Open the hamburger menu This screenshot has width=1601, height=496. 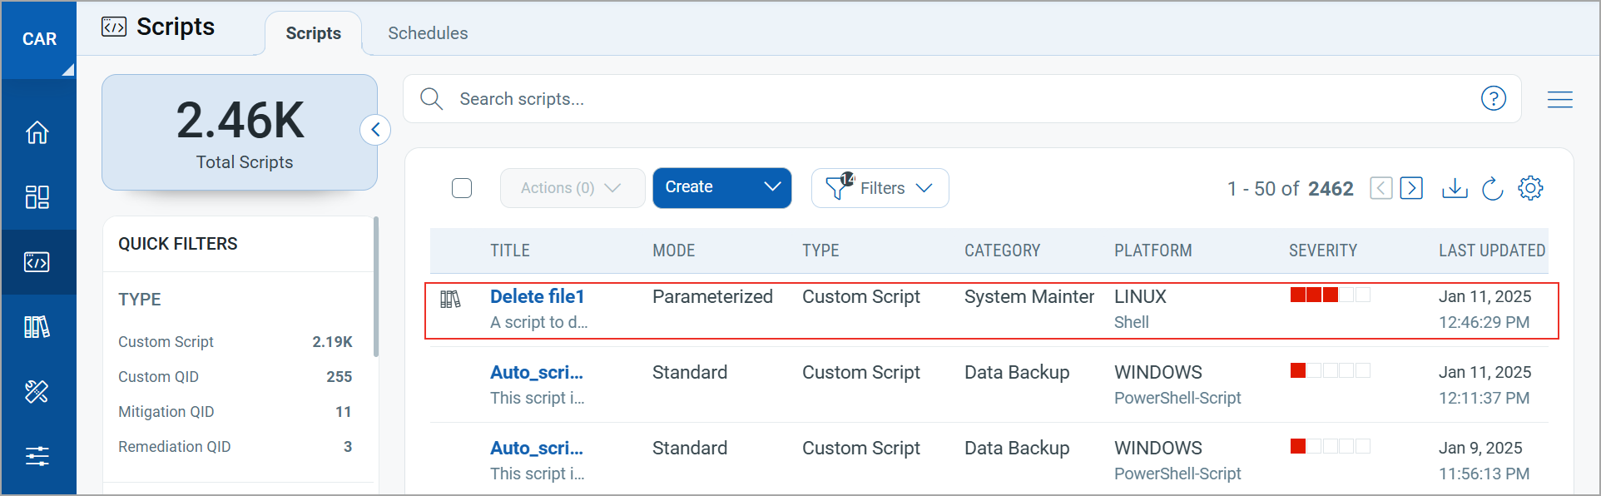point(1560,100)
